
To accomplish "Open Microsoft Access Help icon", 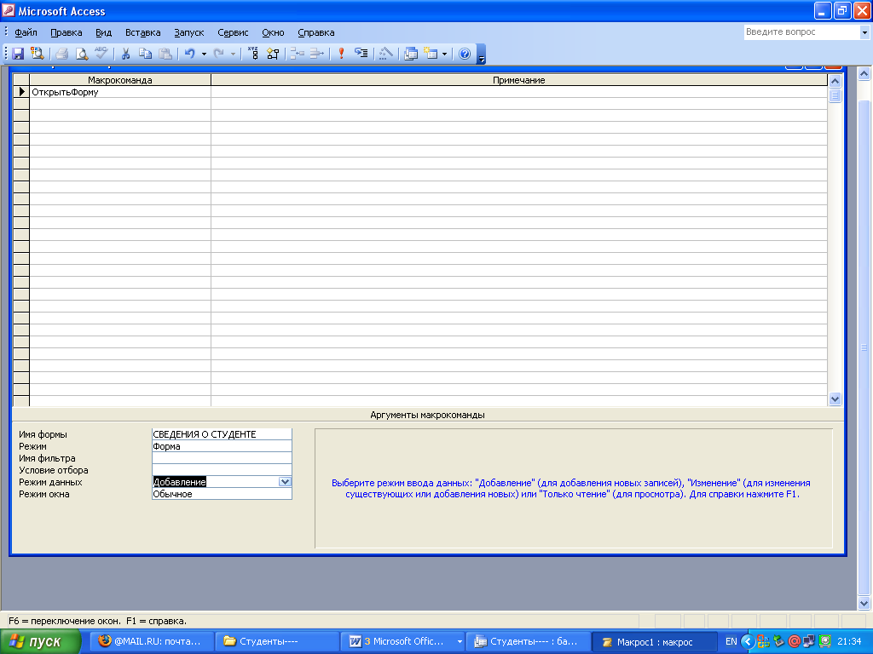I will click(x=465, y=54).
